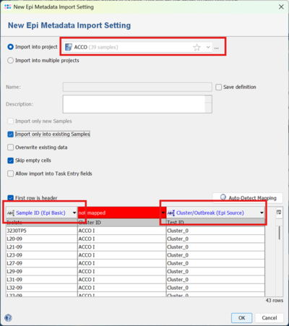Select the L31-09 sample cell
The height and width of the screenshot is (326, 289).
pyautogui.click(x=42, y=280)
